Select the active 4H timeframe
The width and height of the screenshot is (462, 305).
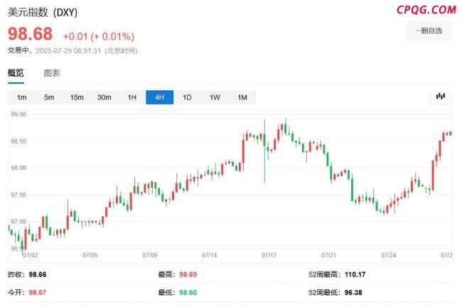[159, 97]
